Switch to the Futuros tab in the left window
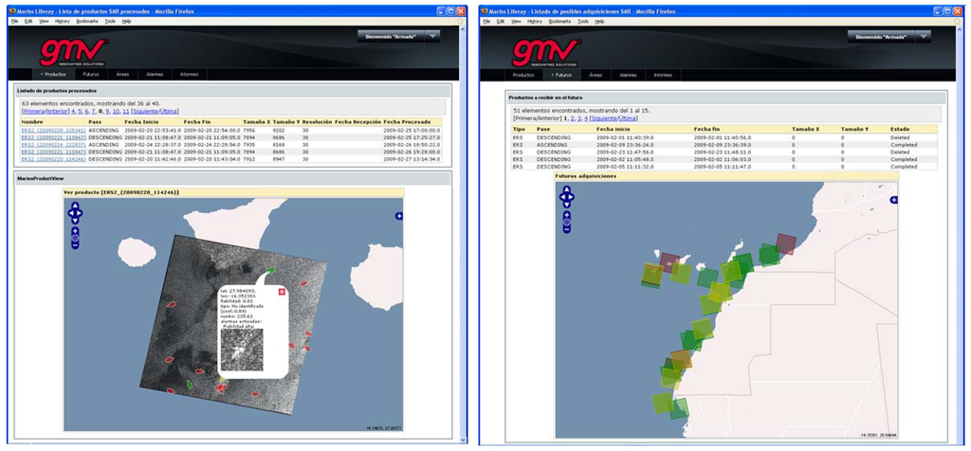Screen dimensions: 971x451 (x=90, y=74)
